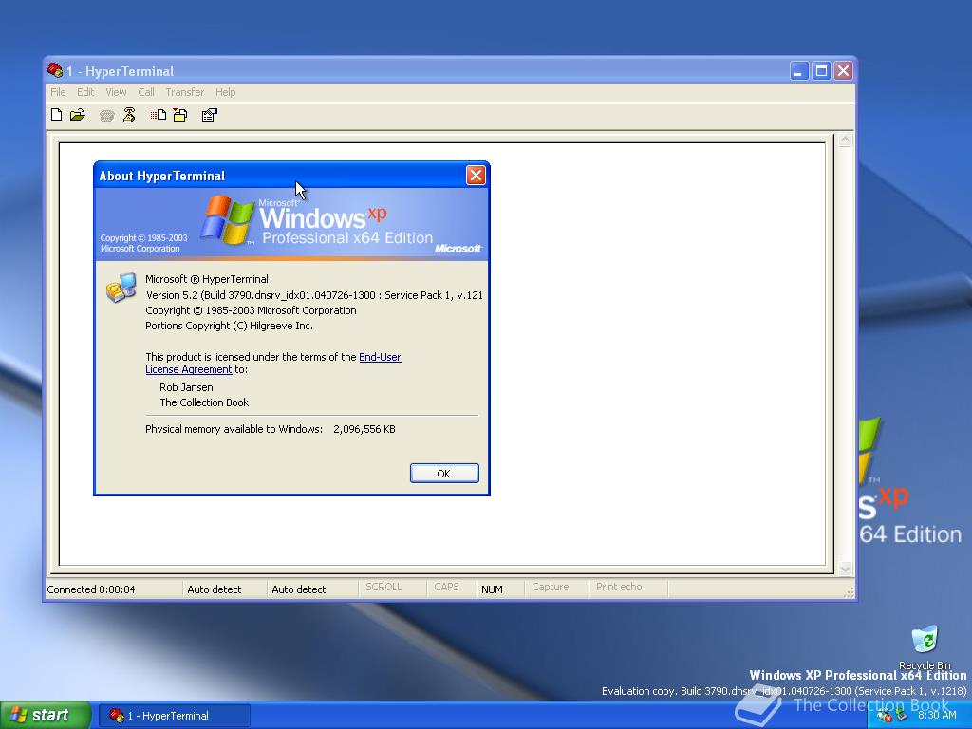The height and width of the screenshot is (729, 972).
Task: Click the 2,096,556 KB memory value
Action: point(364,429)
